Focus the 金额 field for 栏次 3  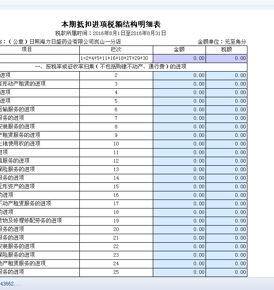coord(179,84)
